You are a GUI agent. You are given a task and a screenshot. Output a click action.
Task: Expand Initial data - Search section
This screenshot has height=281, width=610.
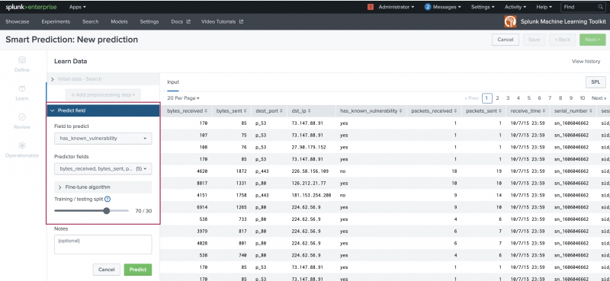pyautogui.click(x=103, y=79)
